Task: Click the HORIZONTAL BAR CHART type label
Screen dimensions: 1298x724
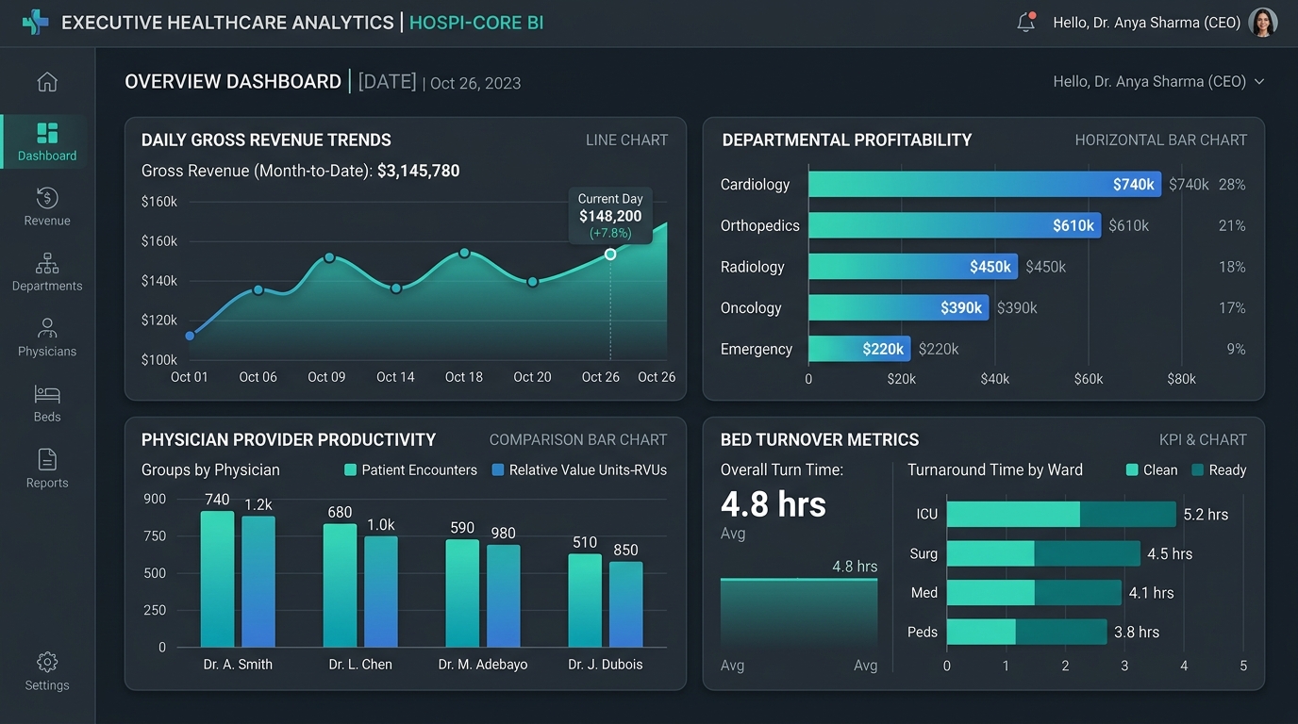Action: 1161,140
